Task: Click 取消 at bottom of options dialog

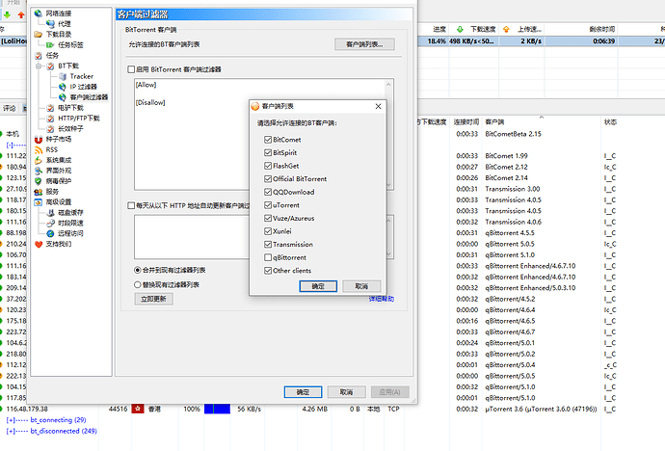Action: click(x=347, y=392)
